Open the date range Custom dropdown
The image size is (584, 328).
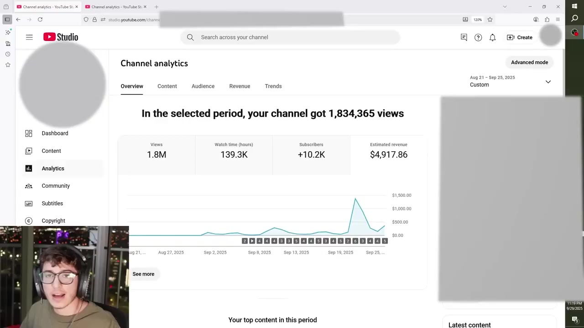click(511, 82)
